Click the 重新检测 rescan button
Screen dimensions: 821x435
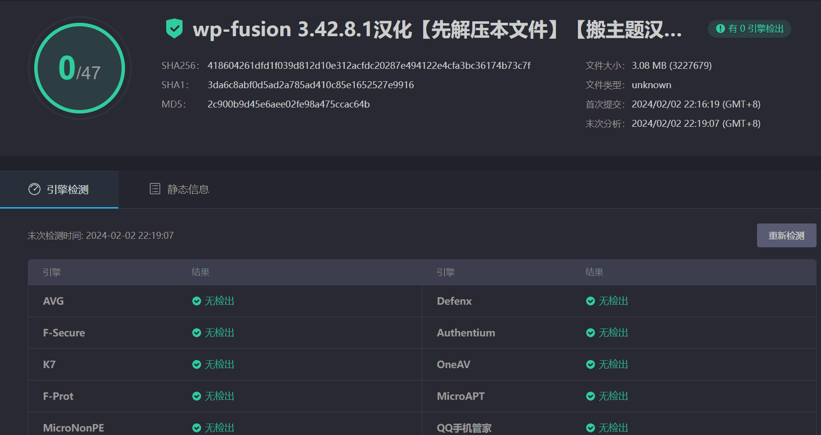click(x=786, y=235)
